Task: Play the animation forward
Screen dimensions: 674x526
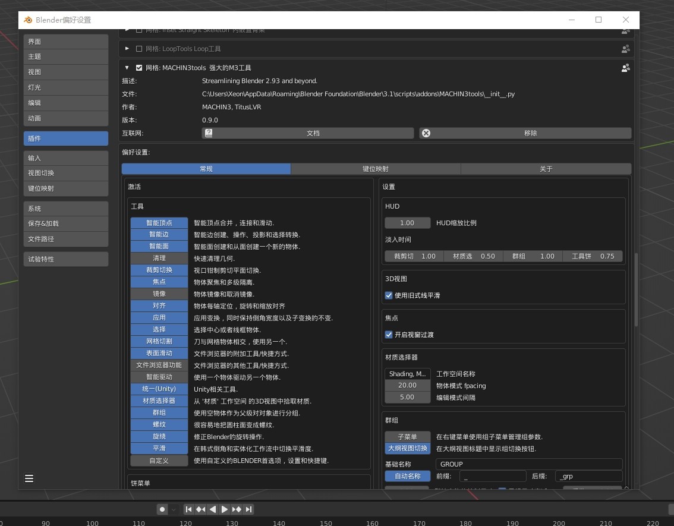Action: pyautogui.click(x=225, y=509)
